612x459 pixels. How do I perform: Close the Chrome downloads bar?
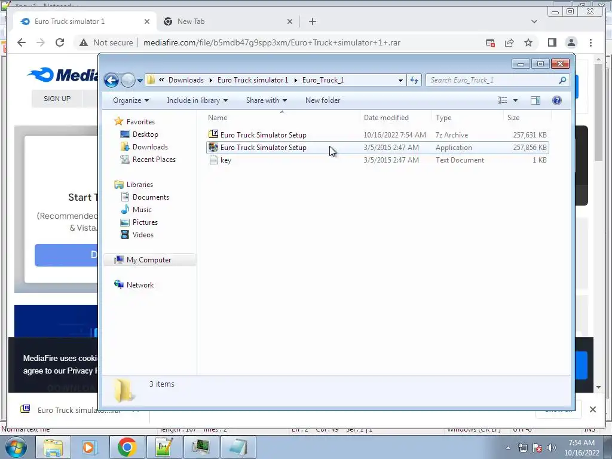click(592, 409)
